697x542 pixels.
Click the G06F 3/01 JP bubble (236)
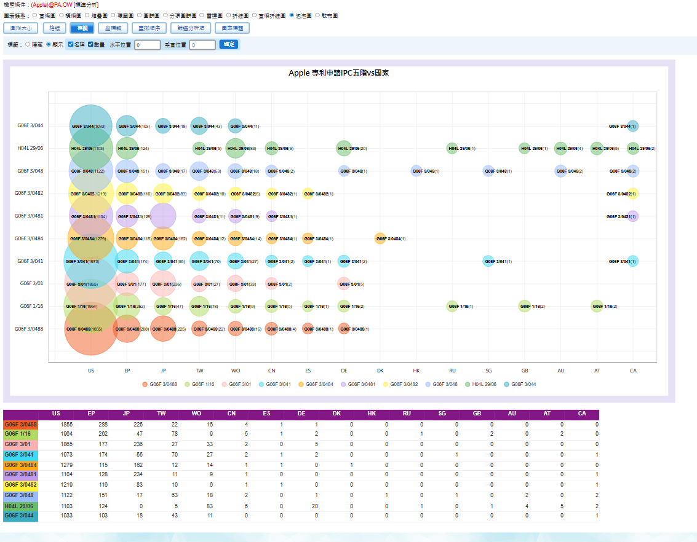163,284
